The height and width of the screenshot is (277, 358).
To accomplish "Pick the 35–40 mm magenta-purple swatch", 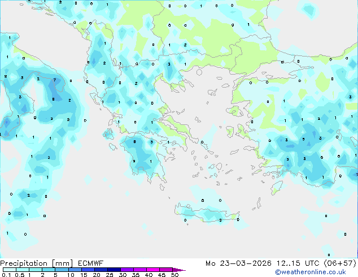I will (x=139, y=270).
